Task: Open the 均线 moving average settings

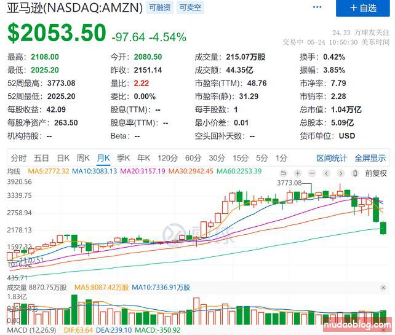Action: [x=14, y=171]
